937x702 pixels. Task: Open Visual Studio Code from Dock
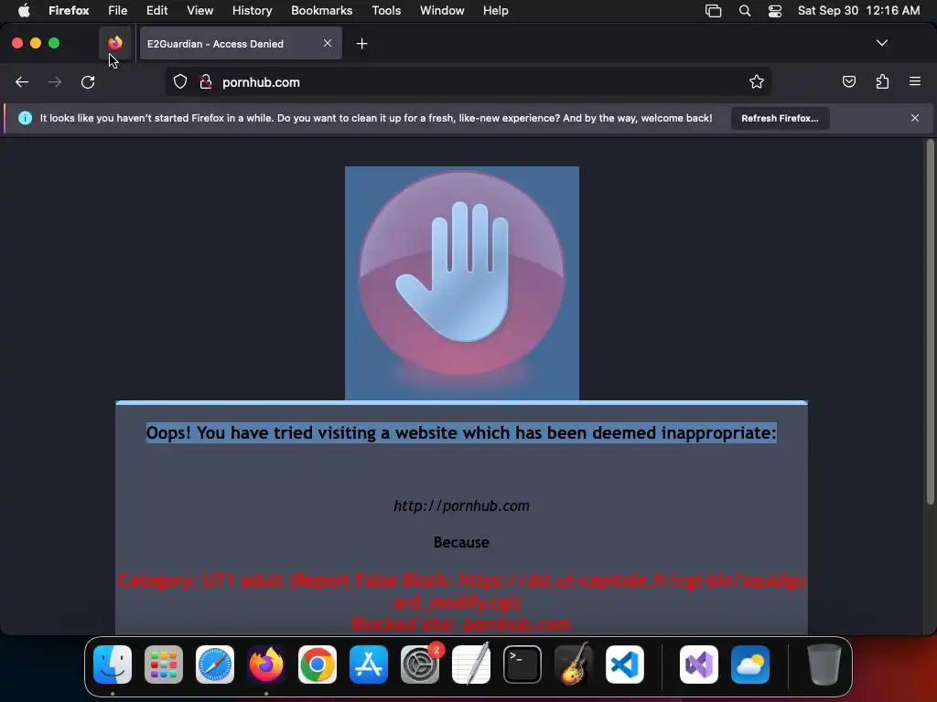tap(625, 665)
